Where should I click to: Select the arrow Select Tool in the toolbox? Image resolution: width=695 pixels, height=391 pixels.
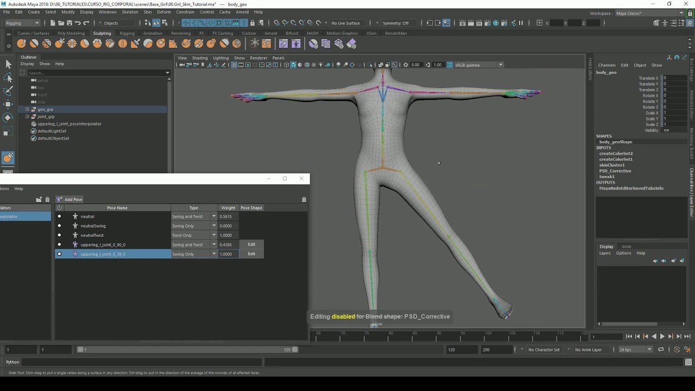tap(8, 65)
